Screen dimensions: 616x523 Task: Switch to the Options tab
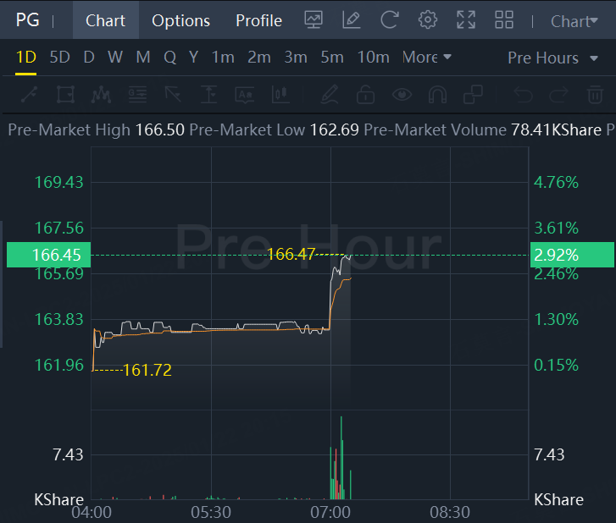[x=180, y=20]
